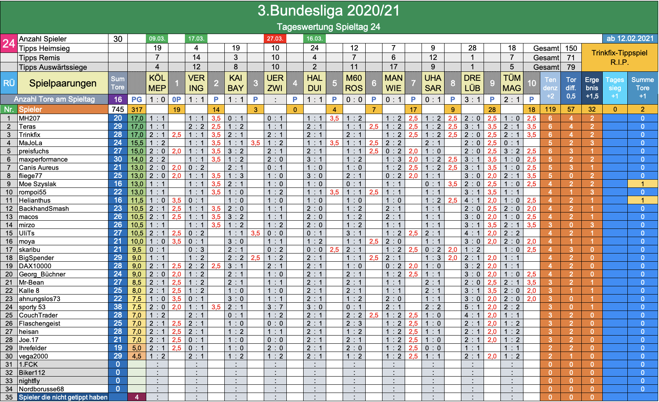Viewport: 659px width, 402px height.
Task: Select player name 'DAX10000'
Action: point(35,266)
